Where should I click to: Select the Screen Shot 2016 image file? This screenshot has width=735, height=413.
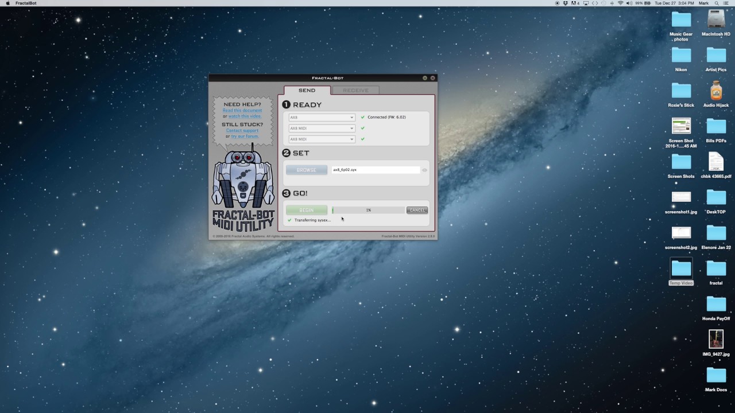tap(681, 126)
